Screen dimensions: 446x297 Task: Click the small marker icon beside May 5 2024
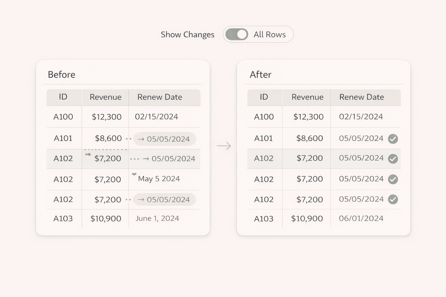[x=134, y=174]
